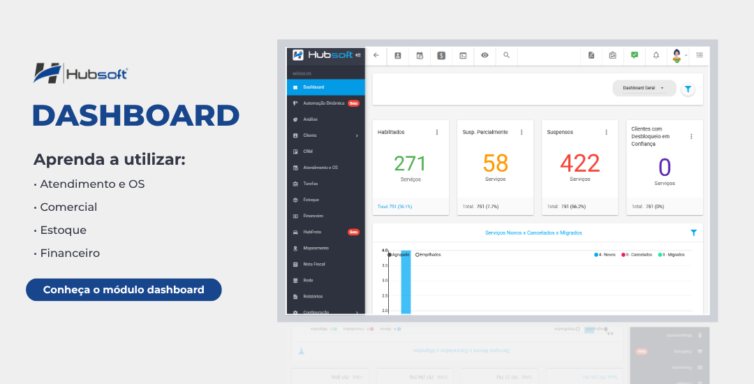The image size is (754, 384).
Task: Click the Conheça o módulo dashboard button
Action: (x=124, y=290)
